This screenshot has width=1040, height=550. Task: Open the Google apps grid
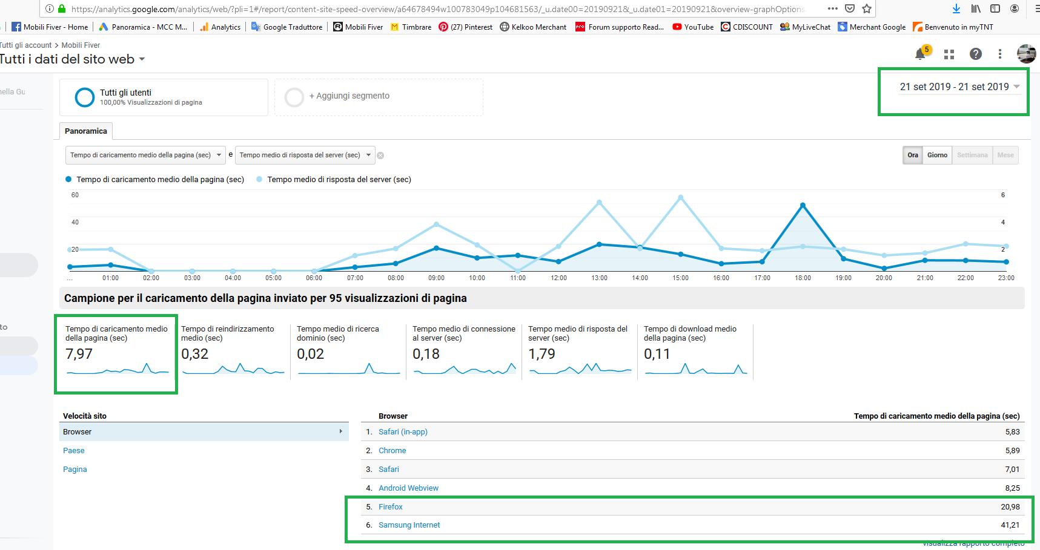click(x=949, y=54)
